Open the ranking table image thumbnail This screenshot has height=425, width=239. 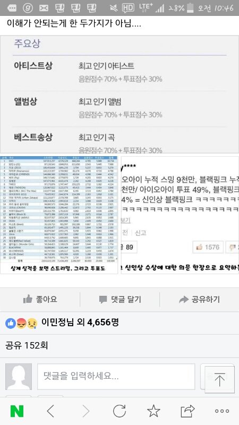(x=59, y=215)
